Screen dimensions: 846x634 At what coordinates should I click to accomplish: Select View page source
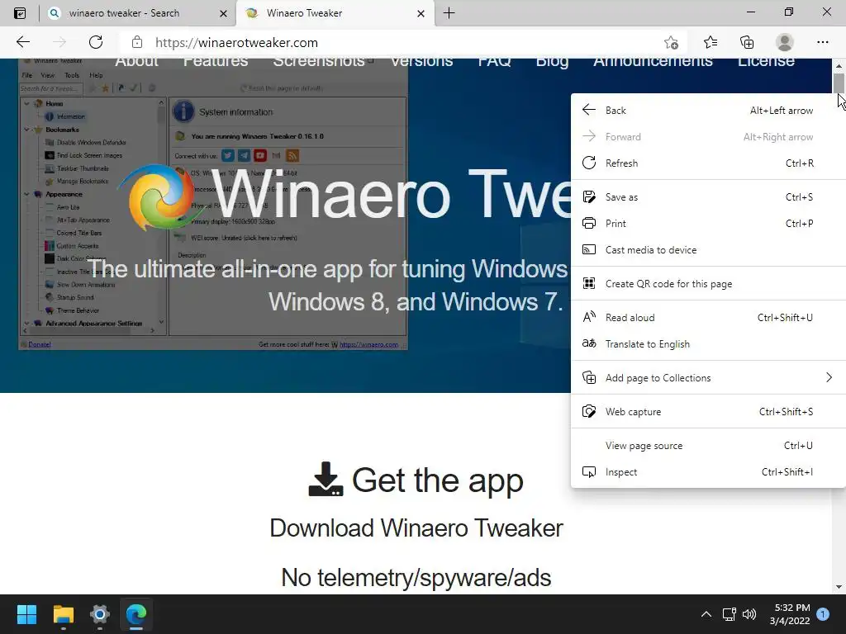[x=708, y=446]
